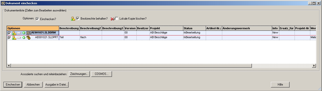Click Änderungsvermerk cell in SLDPRT row
Screen dimensions: 322x91
pos(247,37)
